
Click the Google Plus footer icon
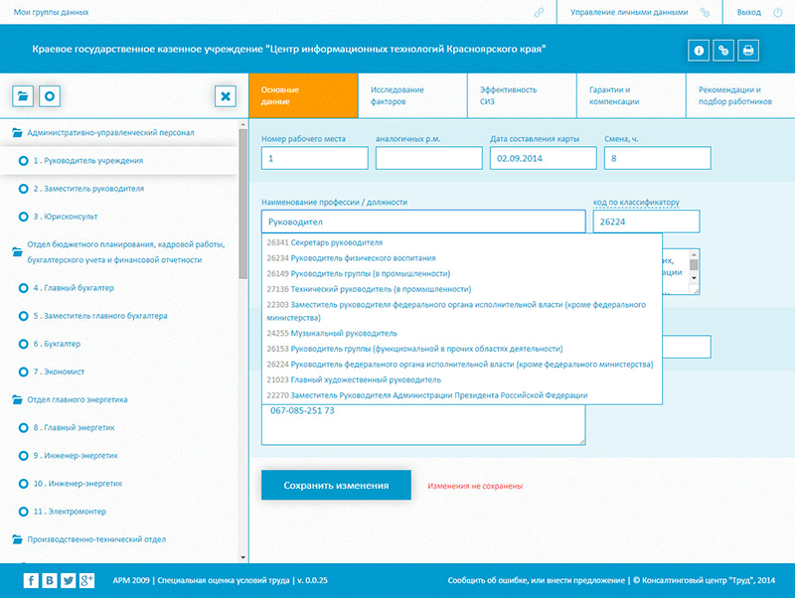point(86,580)
